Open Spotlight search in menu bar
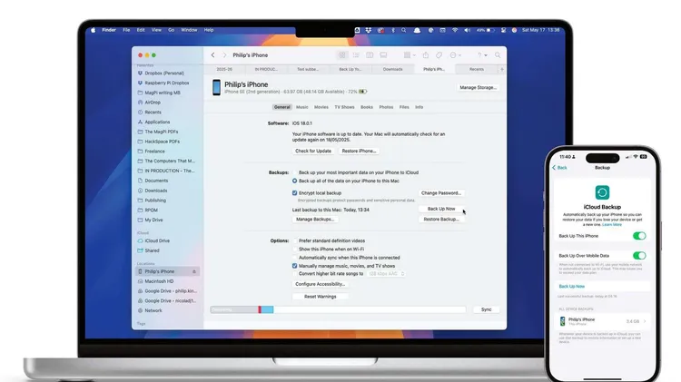 [x=404, y=30]
